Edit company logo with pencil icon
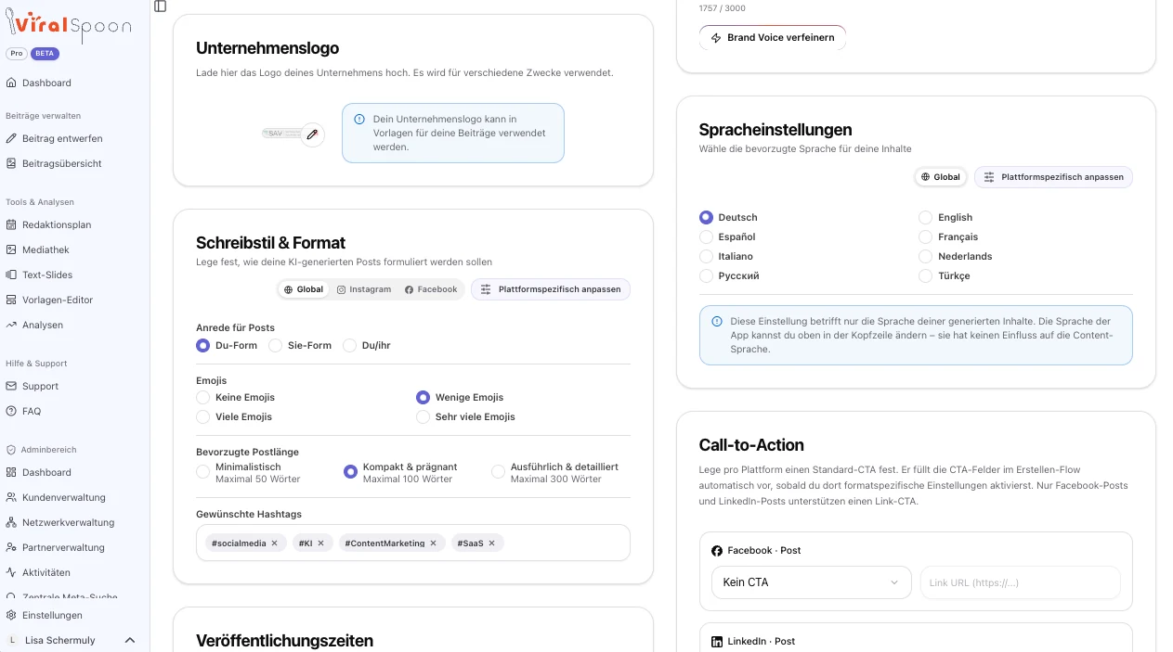Image resolution: width=1173 pixels, height=652 pixels. coord(312,134)
